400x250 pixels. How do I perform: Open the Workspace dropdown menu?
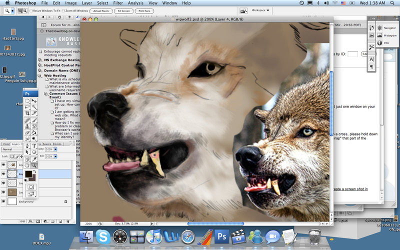260,10
